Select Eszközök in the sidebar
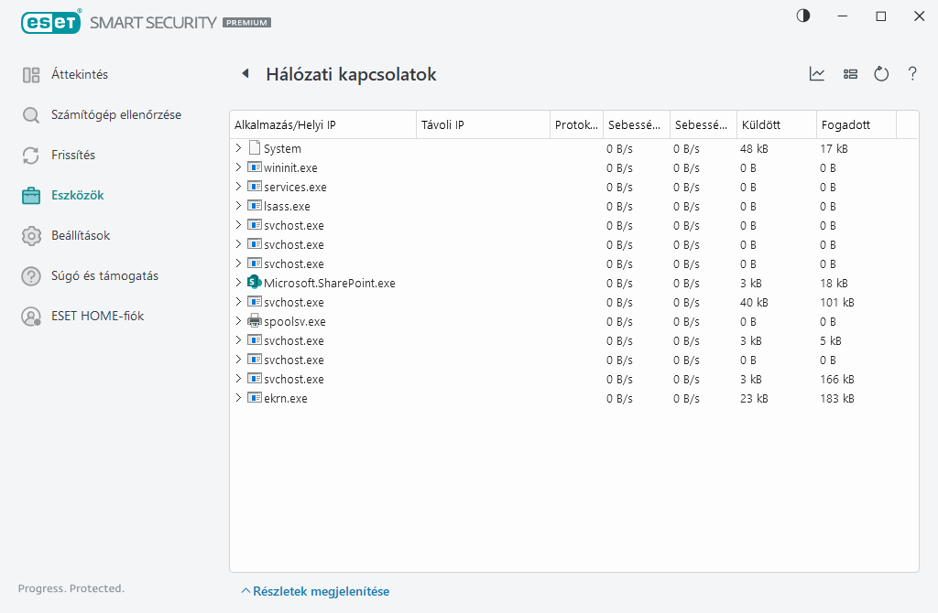 [29, 195]
